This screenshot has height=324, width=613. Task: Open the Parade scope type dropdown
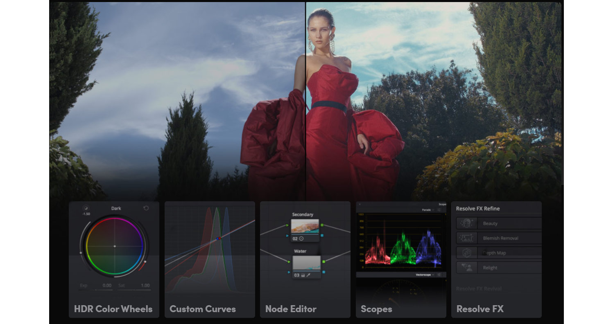point(428,210)
